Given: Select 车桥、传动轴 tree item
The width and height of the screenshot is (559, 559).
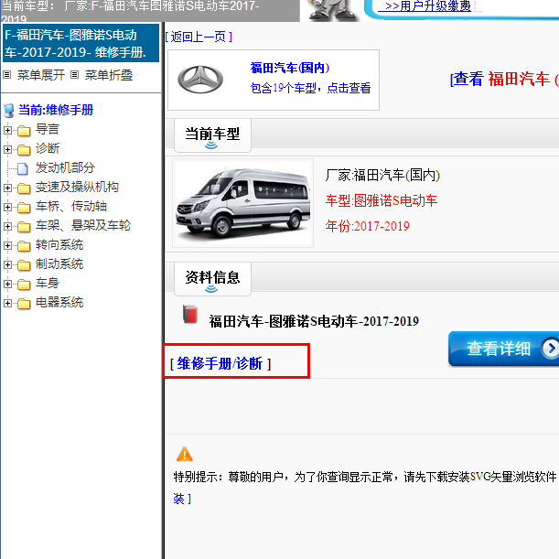Looking at the screenshot, I should (x=71, y=207).
